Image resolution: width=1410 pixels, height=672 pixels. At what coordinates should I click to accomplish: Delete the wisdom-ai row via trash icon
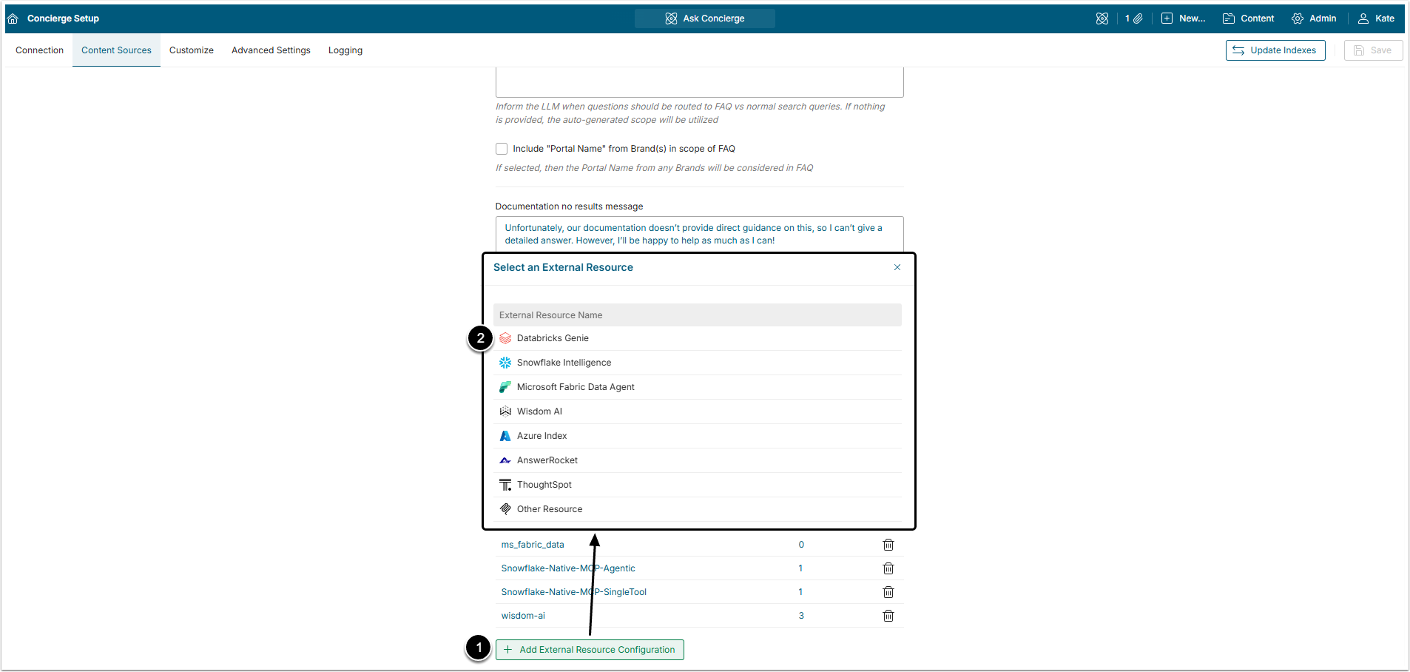click(888, 616)
